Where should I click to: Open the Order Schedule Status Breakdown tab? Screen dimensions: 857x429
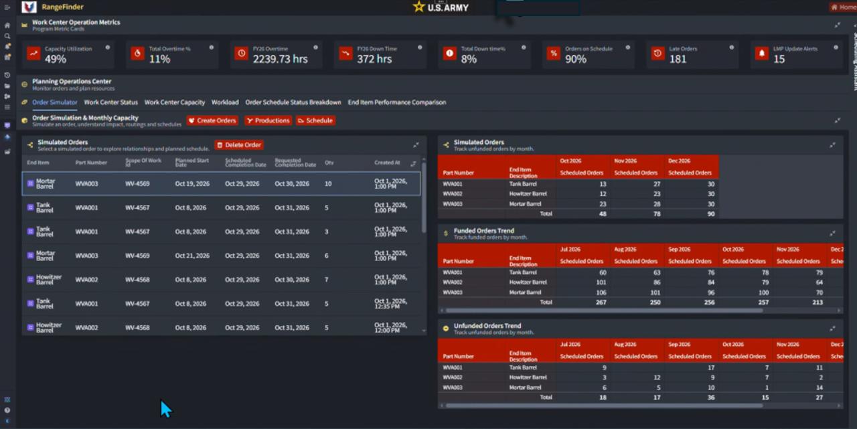pos(293,102)
